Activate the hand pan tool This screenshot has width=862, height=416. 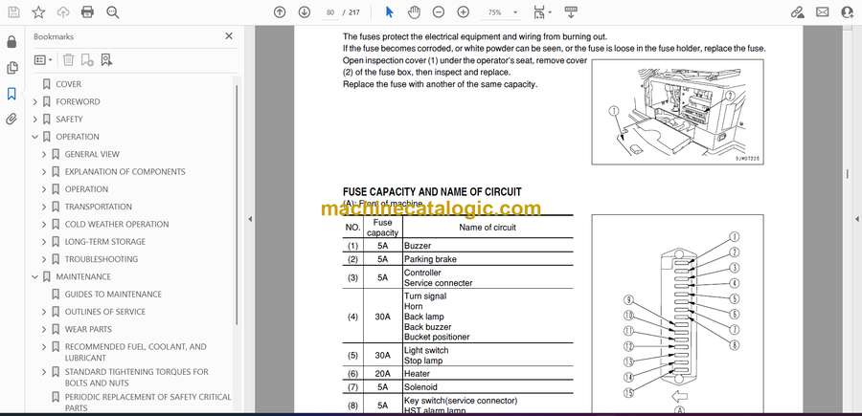point(414,12)
